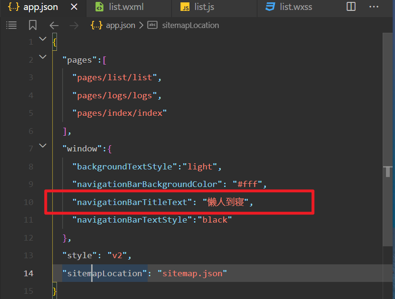The width and height of the screenshot is (395, 299).
Task: Collapse the window object fold arrow
Action: pyautogui.click(x=43, y=145)
